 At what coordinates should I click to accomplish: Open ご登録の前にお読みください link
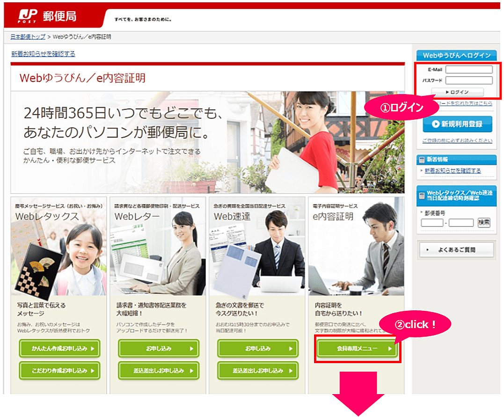[x=457, y=140]
